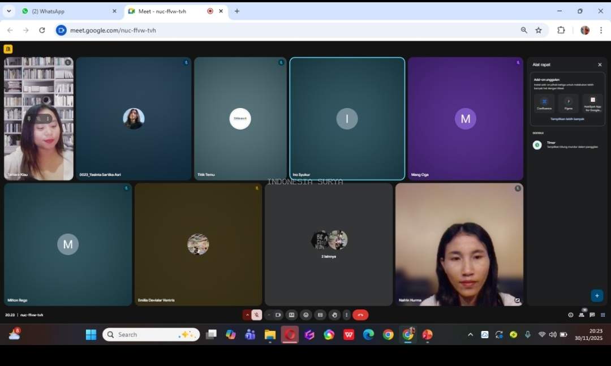Click the present screen icon
The image size is (611, 366).
pos(291,315)
